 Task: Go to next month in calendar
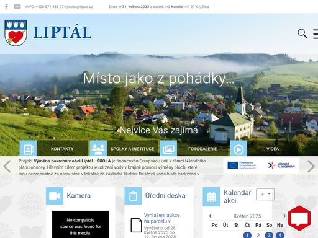284,216
